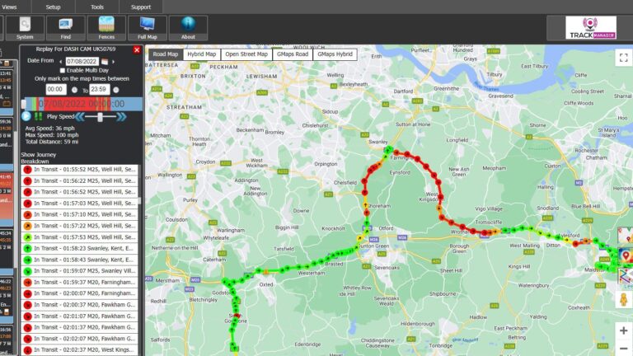The image size is (633, 356).
Task: Open the end time clock picker
Action: pos(115,89)
